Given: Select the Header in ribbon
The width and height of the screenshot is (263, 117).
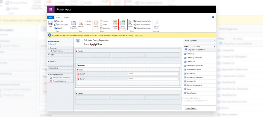Looking at the screenshot, I should 104,21.
